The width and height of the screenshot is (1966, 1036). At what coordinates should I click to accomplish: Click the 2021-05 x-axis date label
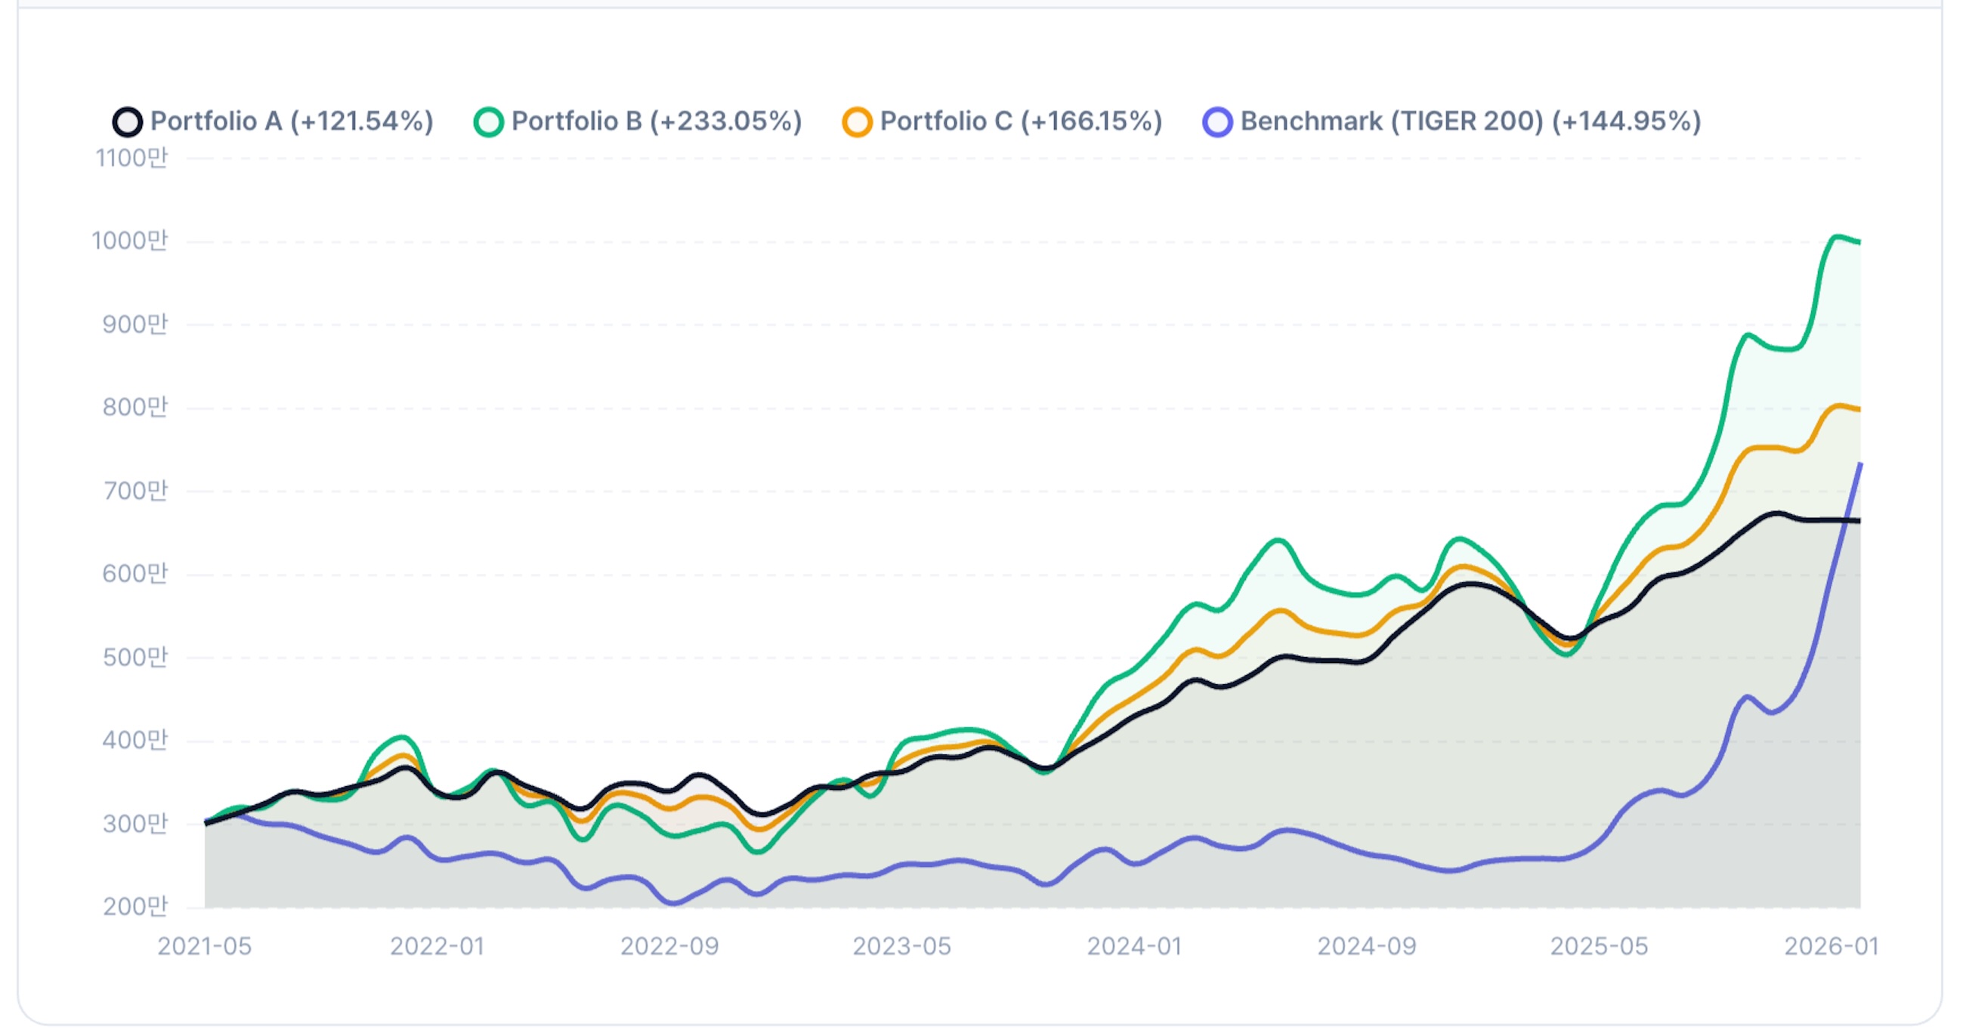pyautogui.click(x=204, y=946)
